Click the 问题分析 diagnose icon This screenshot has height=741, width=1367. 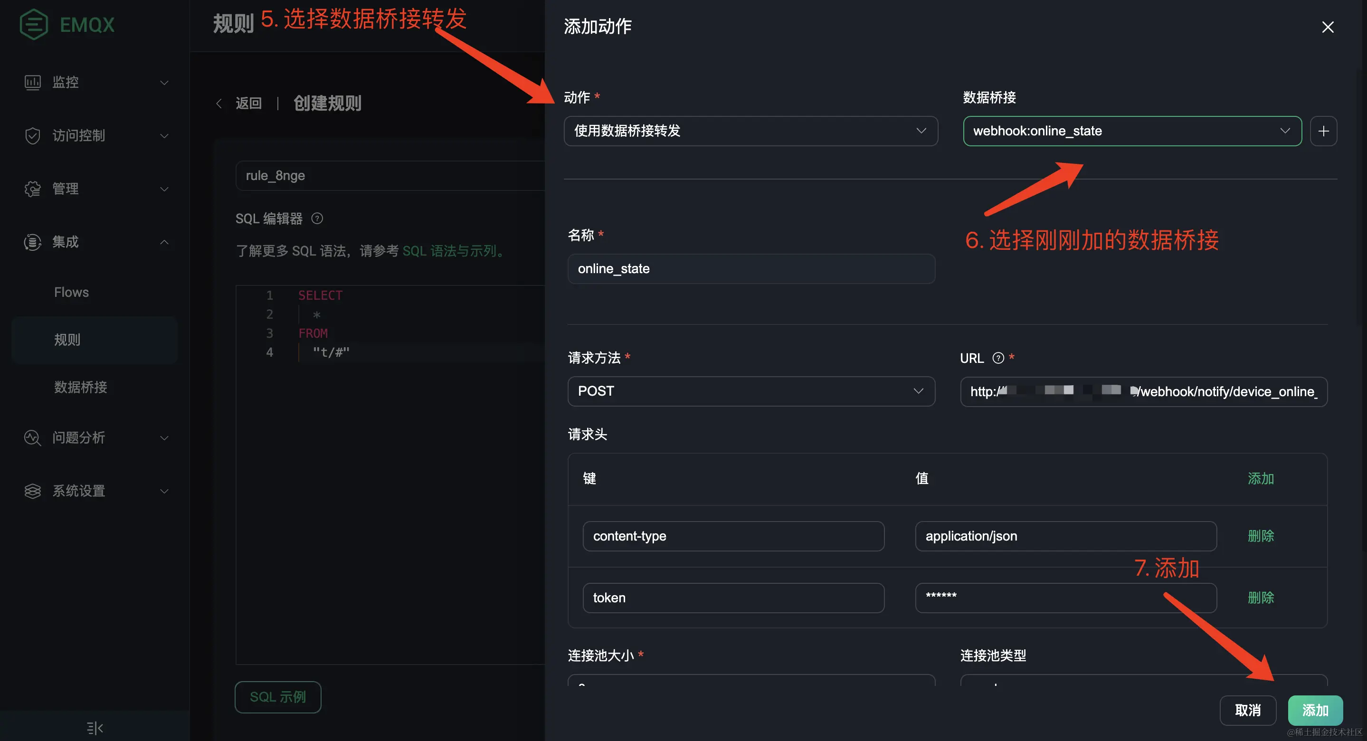pyautogui.click(x=32, y=438)
